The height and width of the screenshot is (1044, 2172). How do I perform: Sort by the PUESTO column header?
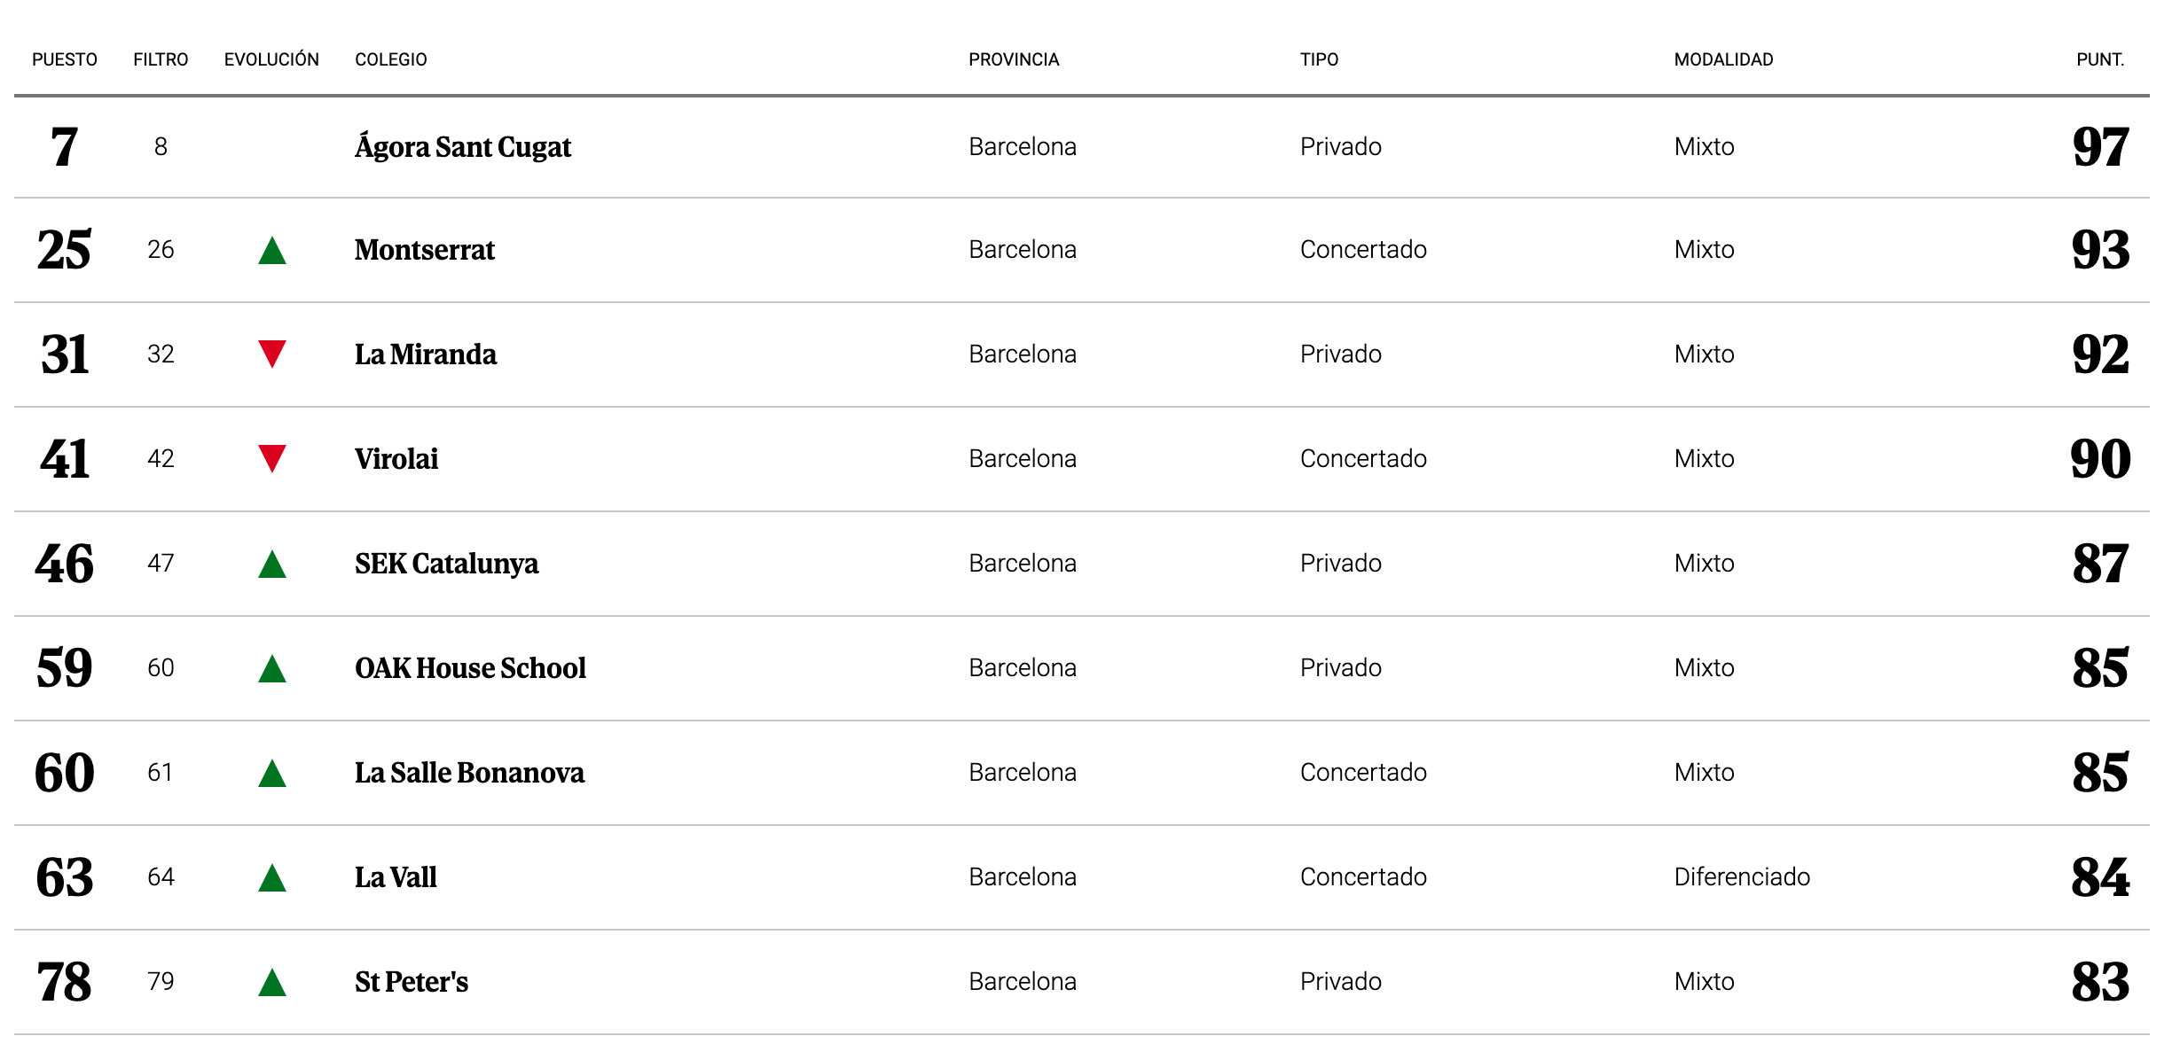[65, 59]
